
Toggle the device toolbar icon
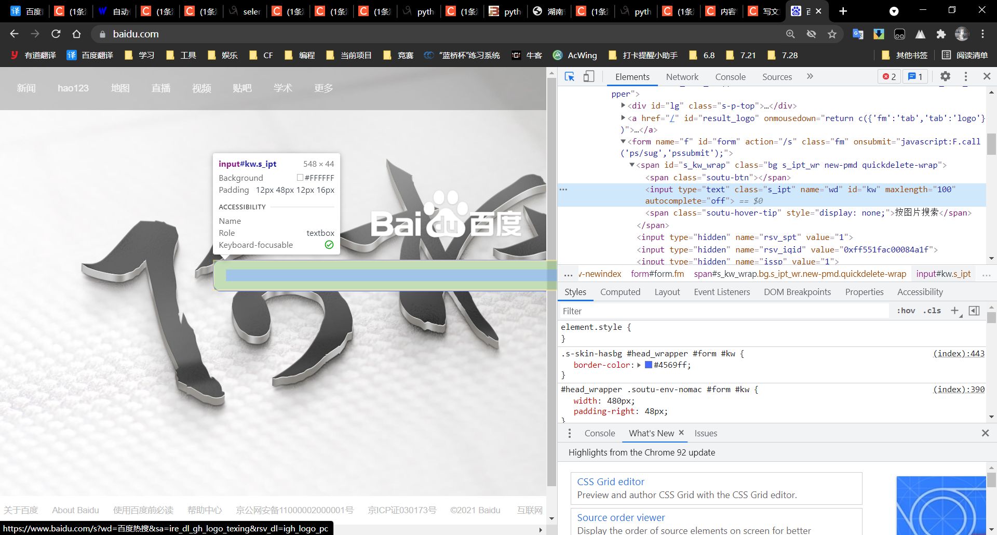[x=589, y=76]
